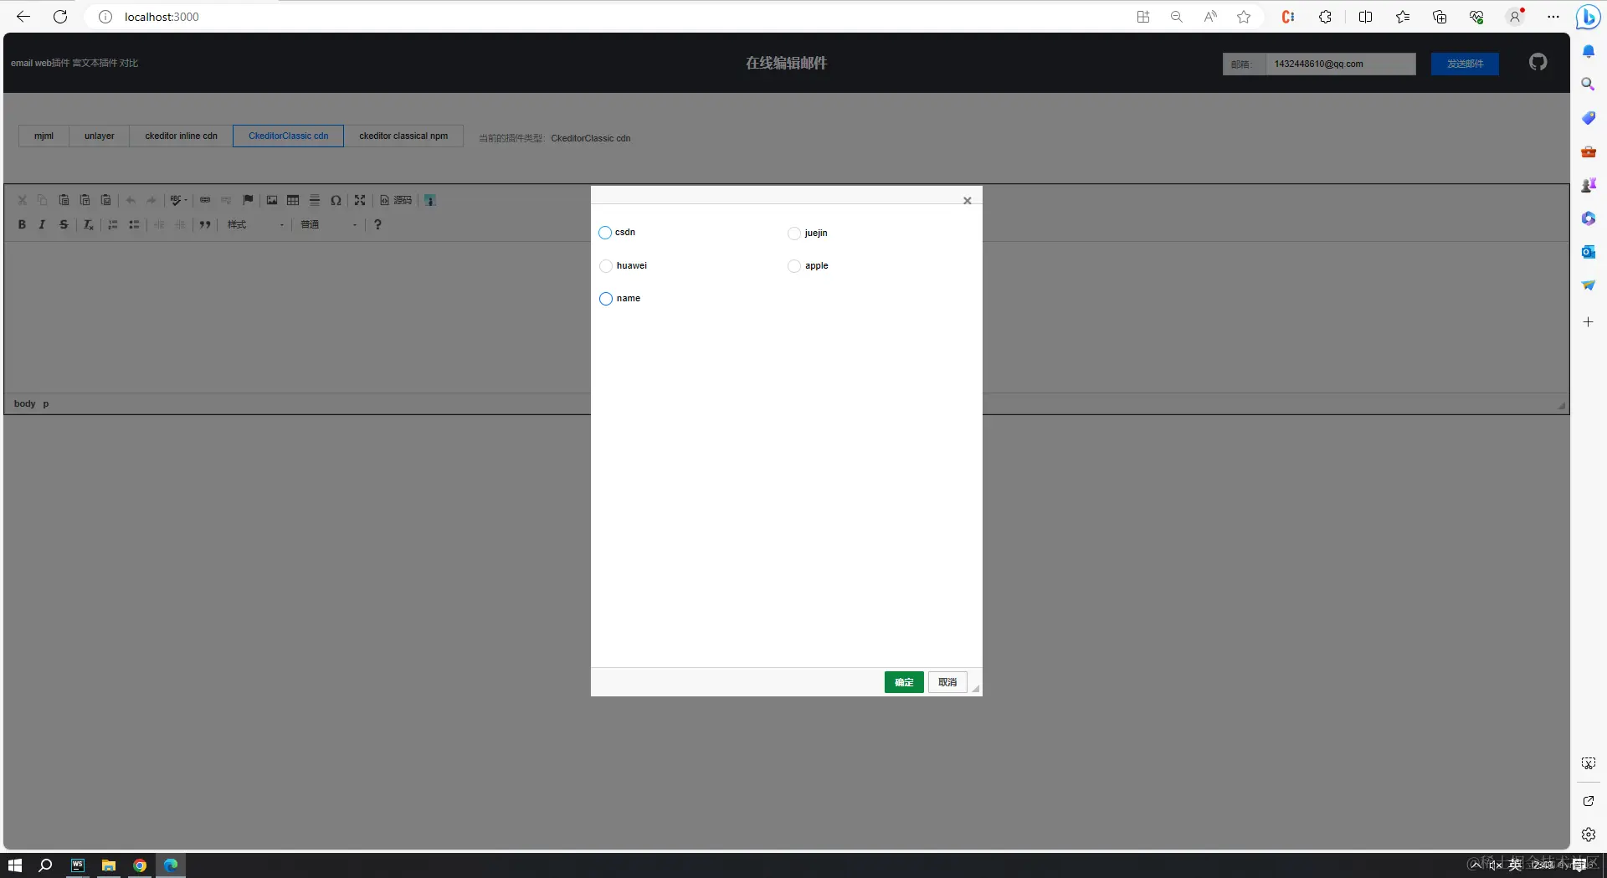The image size is (1607, 878).
Task: Click the 发送邮件 send email button
Action: pos(1465,64)
